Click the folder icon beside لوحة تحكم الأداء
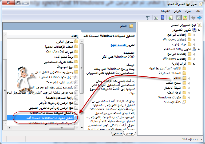This screenshot has width=205, height=144. 76,57
